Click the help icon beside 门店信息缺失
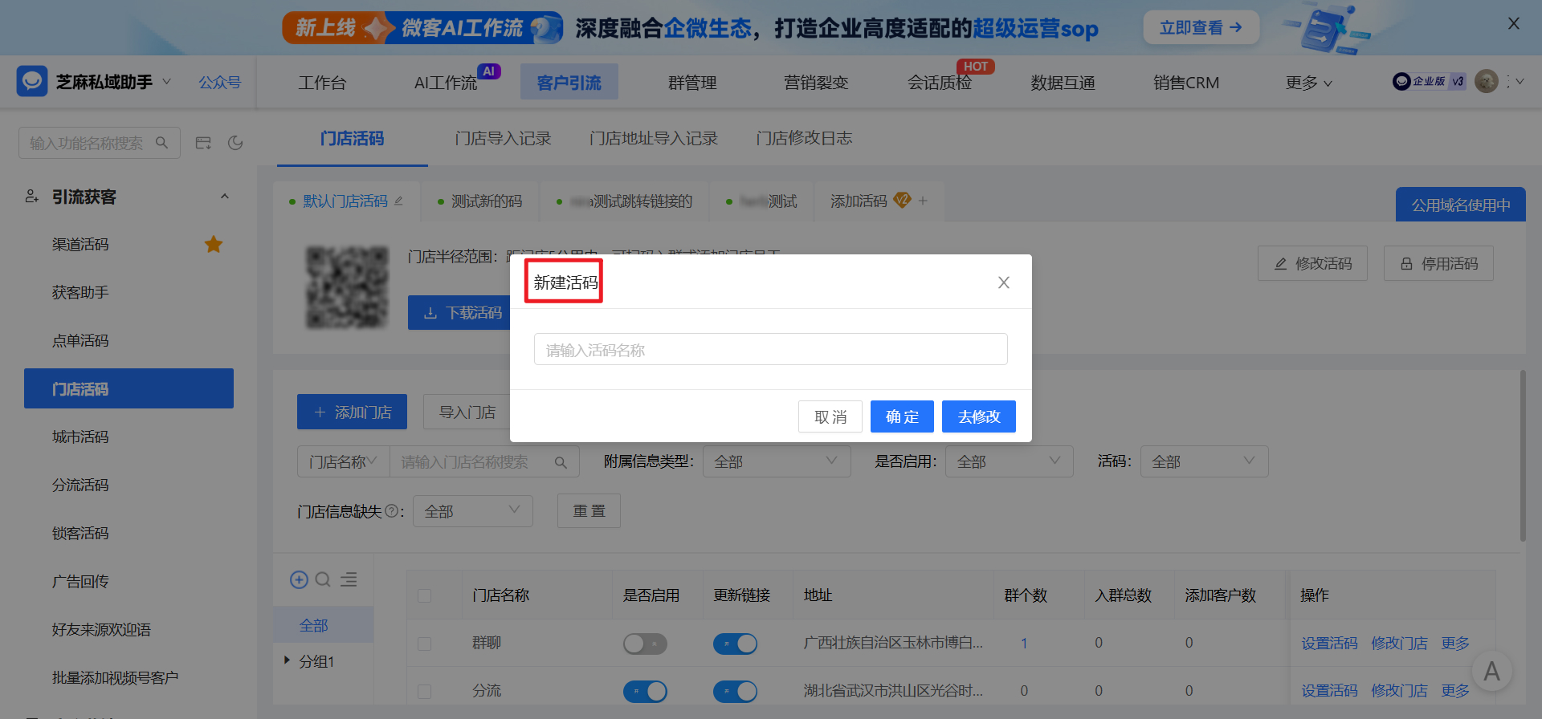Image resolution: width=1542 pixels, height=719 pixels. coord(391,510)
